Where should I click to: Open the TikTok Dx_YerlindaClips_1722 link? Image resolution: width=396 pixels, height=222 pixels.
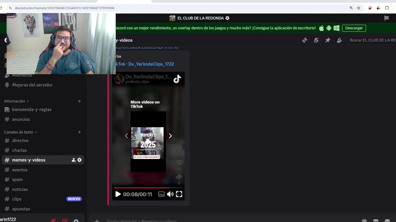tap(145, 64)
